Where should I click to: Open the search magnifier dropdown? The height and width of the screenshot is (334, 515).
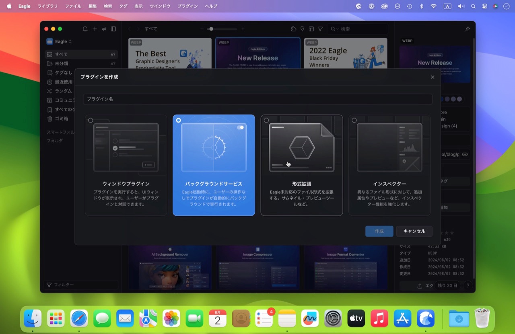(x=334, y=29)
